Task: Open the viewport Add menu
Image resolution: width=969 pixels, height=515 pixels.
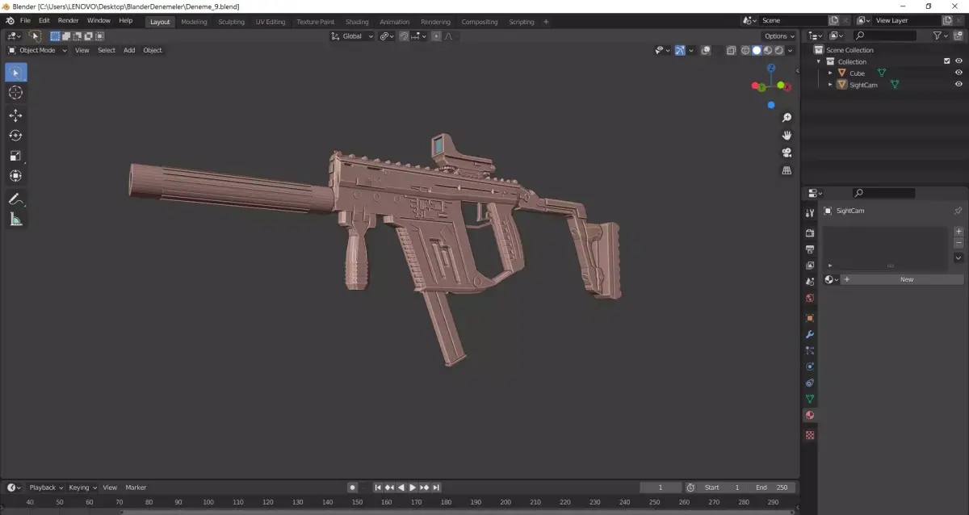Action: point(129,50)
